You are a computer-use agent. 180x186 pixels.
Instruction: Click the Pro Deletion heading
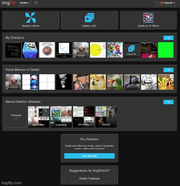(89, 139)
